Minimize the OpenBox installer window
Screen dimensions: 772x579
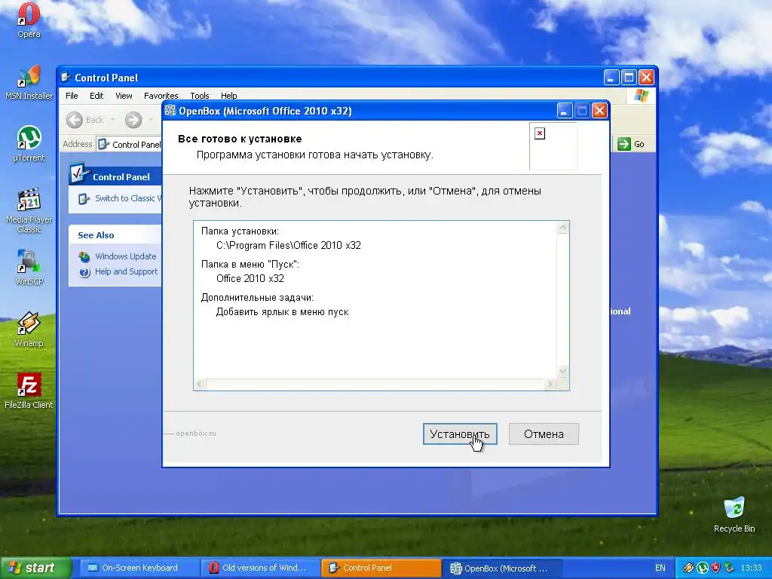coord(565,111)
